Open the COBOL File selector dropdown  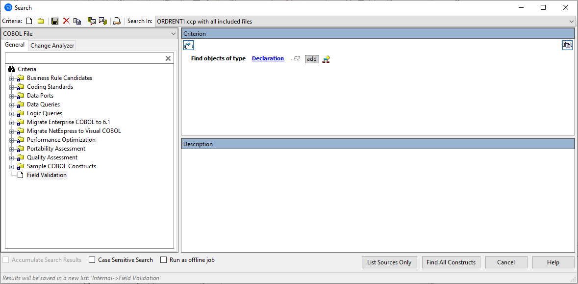pos(173,33)
